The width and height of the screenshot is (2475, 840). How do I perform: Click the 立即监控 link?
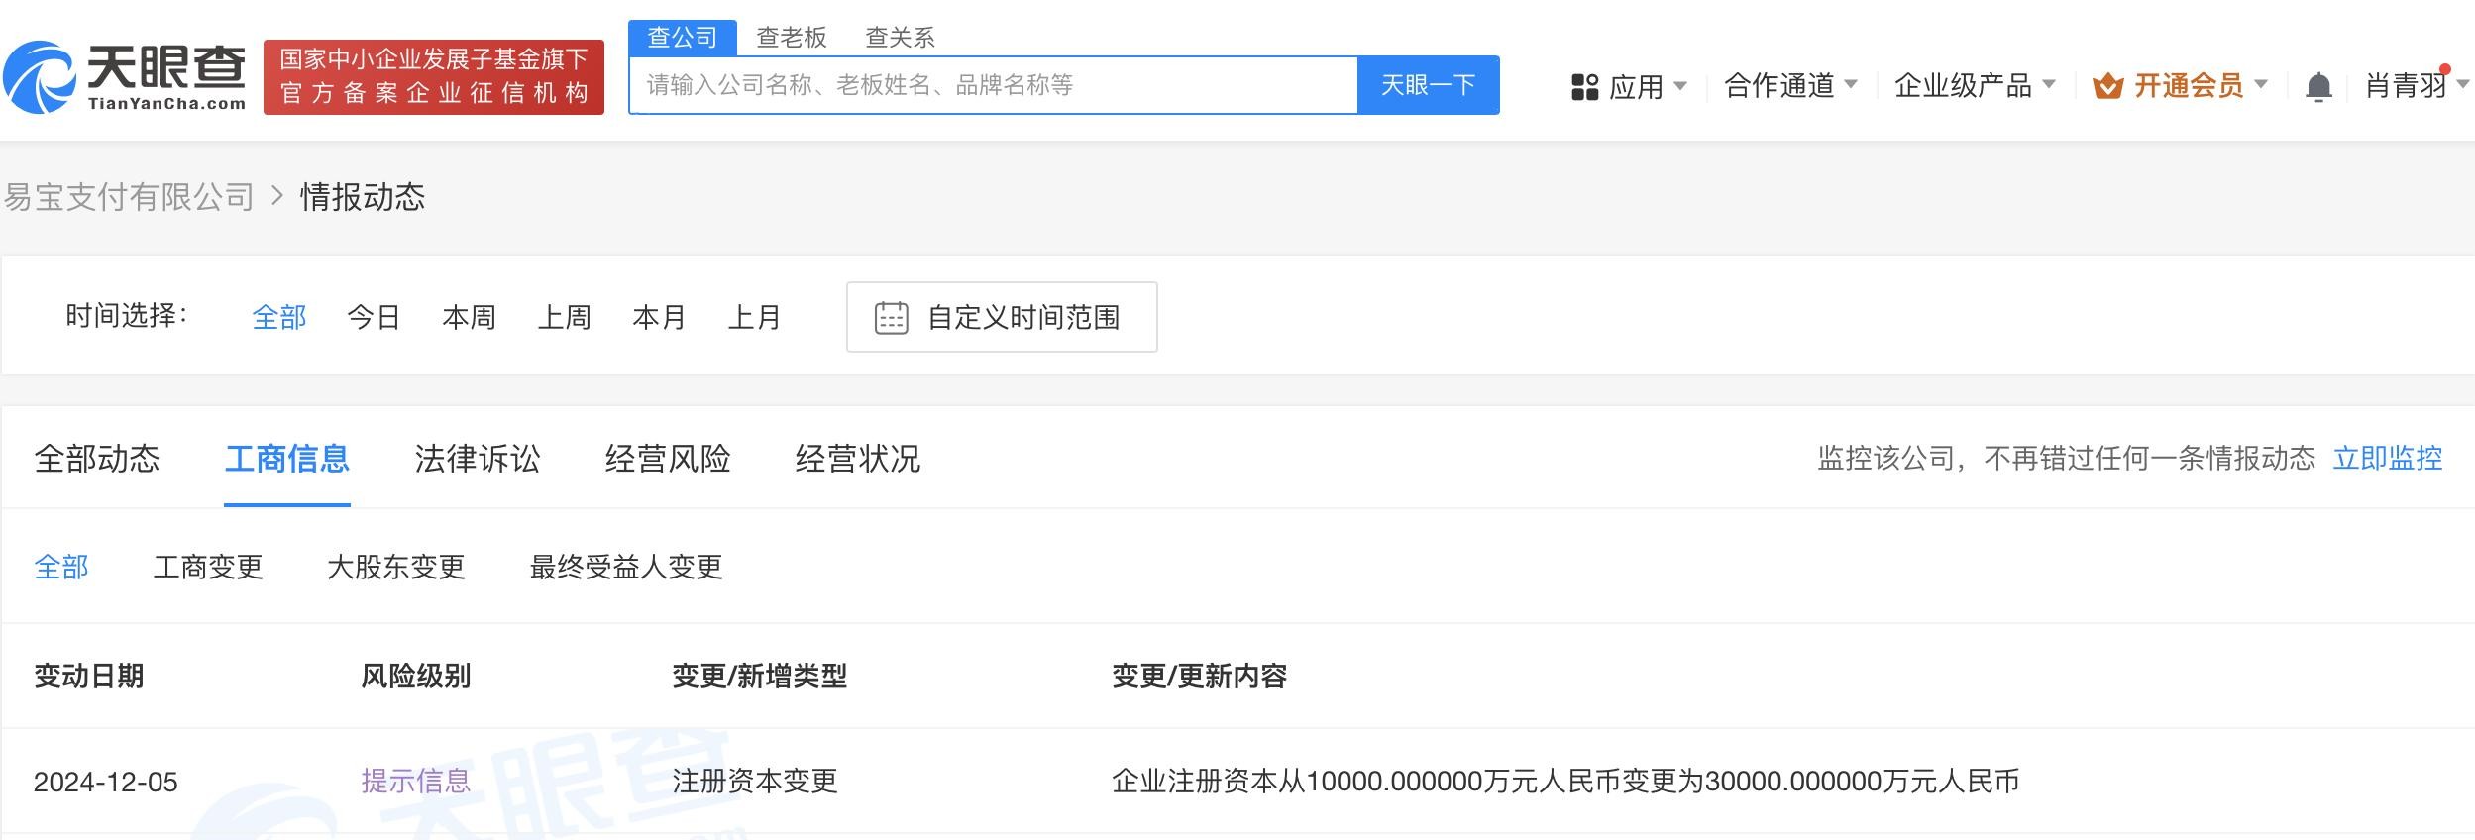(2387, 458)
